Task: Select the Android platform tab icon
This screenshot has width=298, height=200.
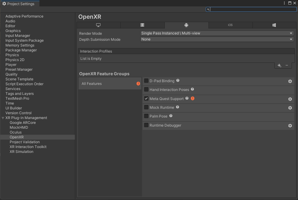Action: coord(186,25)
